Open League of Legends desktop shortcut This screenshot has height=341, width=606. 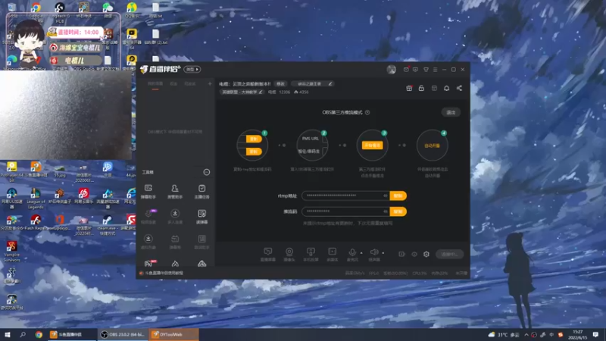click(36, 199)
